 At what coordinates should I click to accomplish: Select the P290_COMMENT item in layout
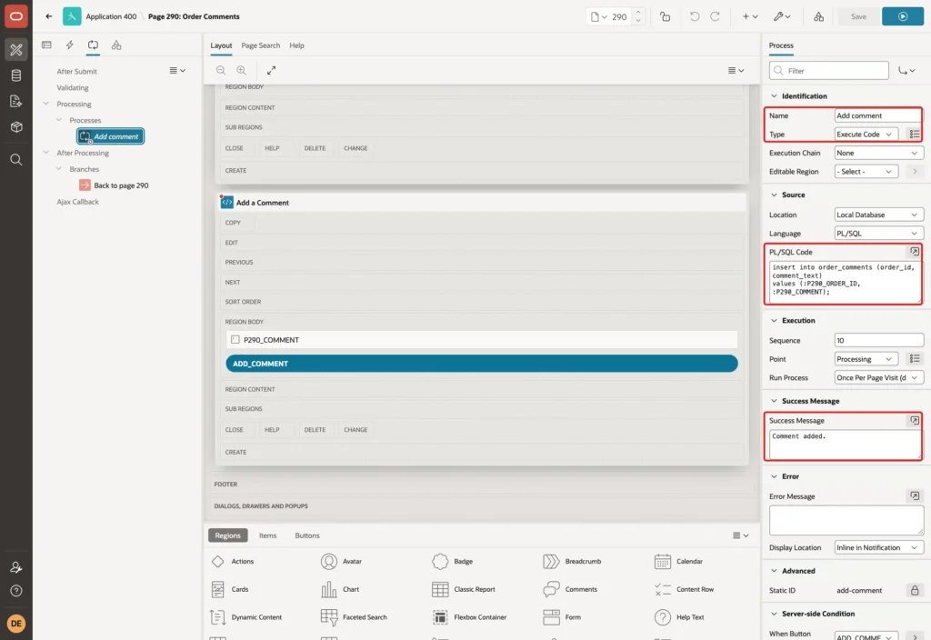coord(482,340)
